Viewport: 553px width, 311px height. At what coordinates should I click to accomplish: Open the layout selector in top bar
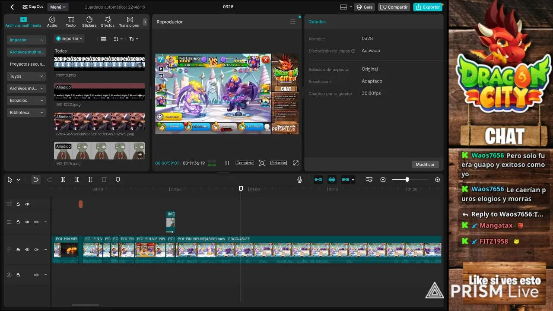(345, 7)
